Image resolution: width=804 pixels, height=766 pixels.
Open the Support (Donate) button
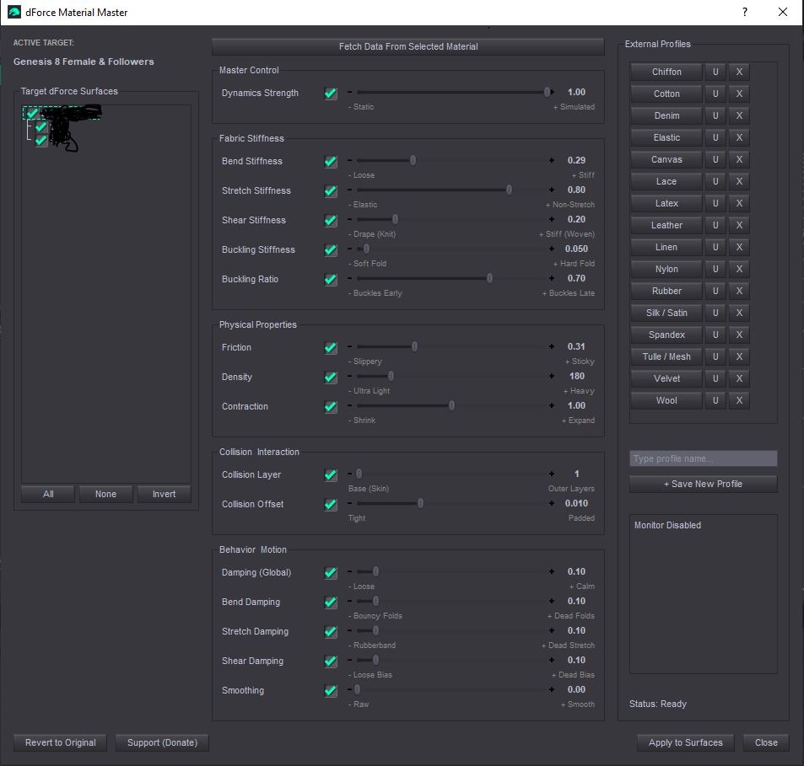pos(162,742)
